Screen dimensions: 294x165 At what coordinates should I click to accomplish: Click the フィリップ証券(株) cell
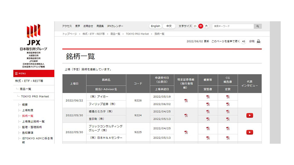[x=106, y=104]
